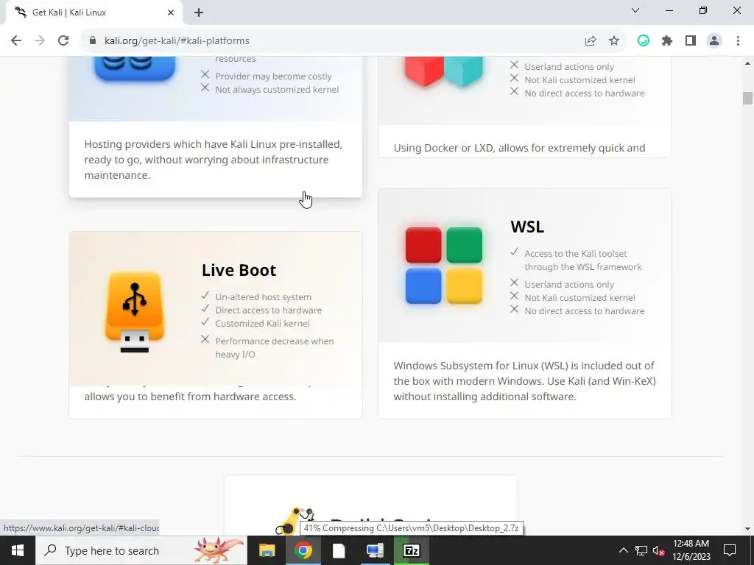
Task: Share this page using the share icon
Action: [x=591, y=41]
